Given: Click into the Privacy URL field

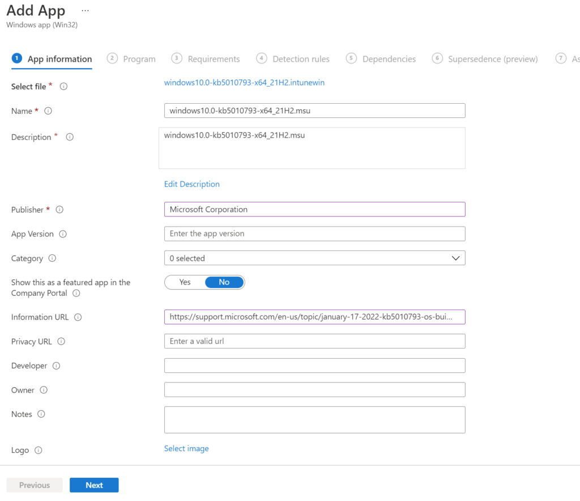Looking at the screenshot, I should coord(315,341).
